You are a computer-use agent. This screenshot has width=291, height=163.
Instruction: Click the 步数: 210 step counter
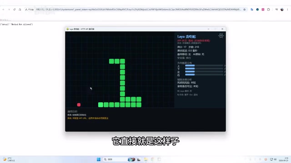click(x=194, y=47)
